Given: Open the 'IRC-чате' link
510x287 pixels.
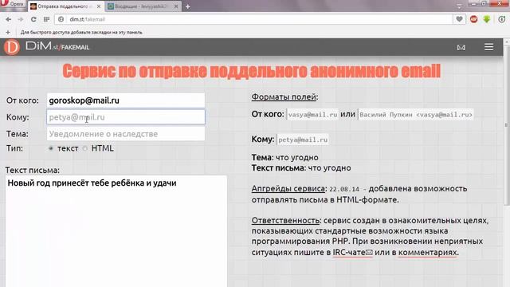Looking at the screenshot, I should [x=352, y=253].
